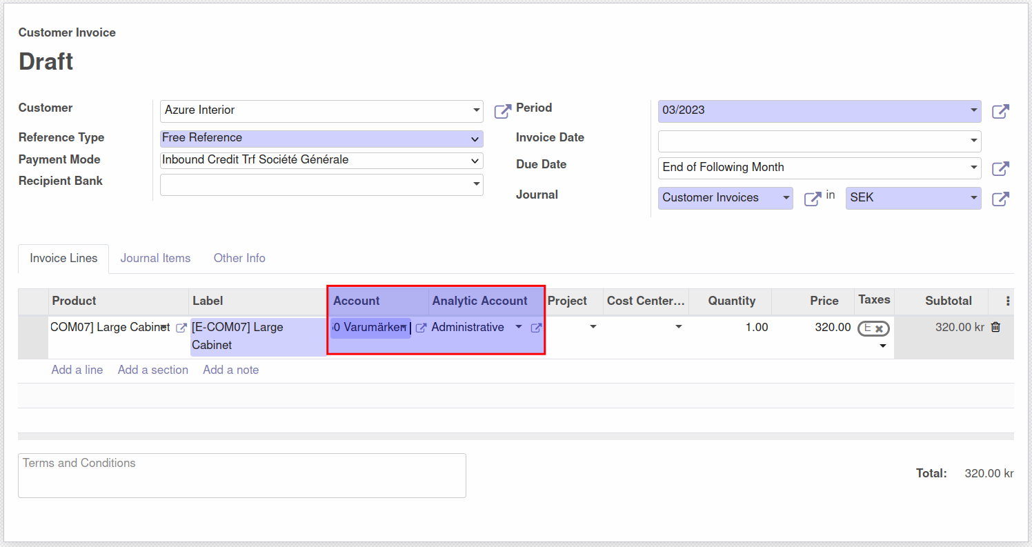Open Invoice Date field dropdown
Viewport: 1032px width, 547px height.
click(973, 141)
